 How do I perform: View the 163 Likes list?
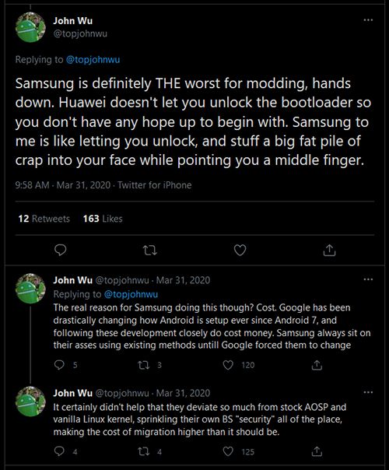103,219
